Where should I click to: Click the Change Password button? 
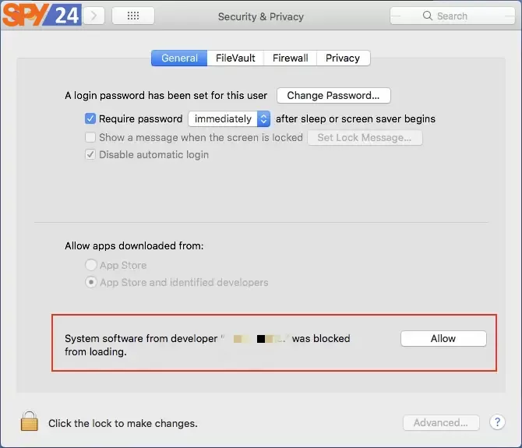[x=333, y=96]
